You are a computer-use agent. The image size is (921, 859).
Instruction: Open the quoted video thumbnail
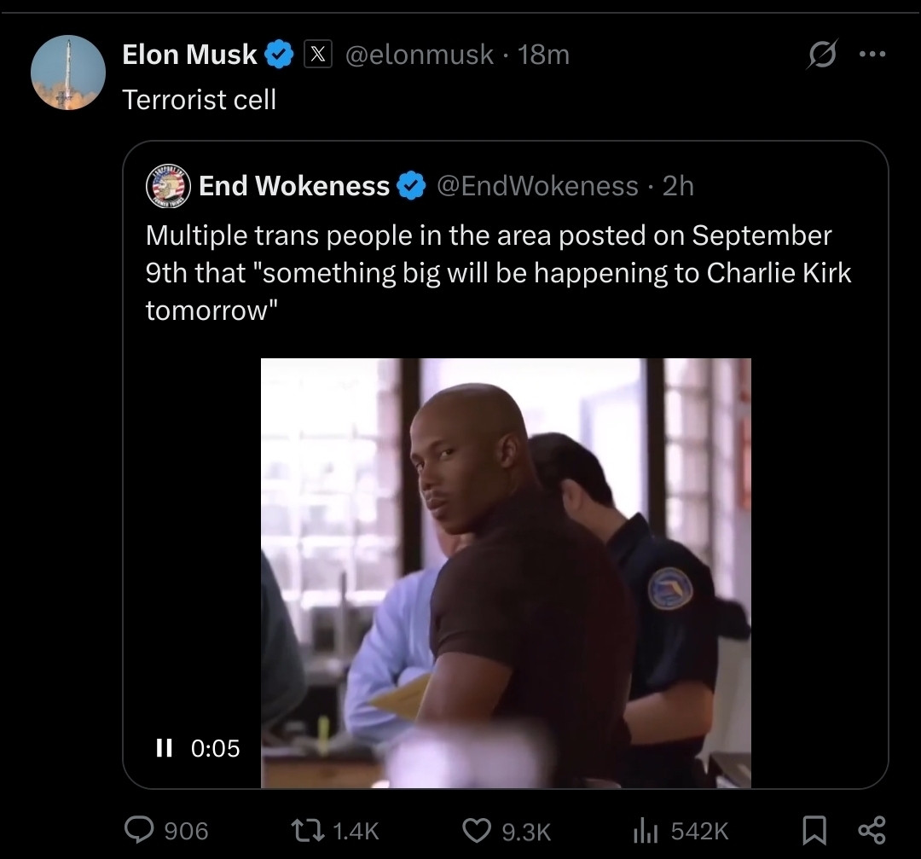pos(506,572)
